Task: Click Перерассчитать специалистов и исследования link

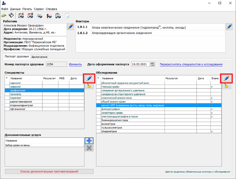Action: click(x=191, y=64)
